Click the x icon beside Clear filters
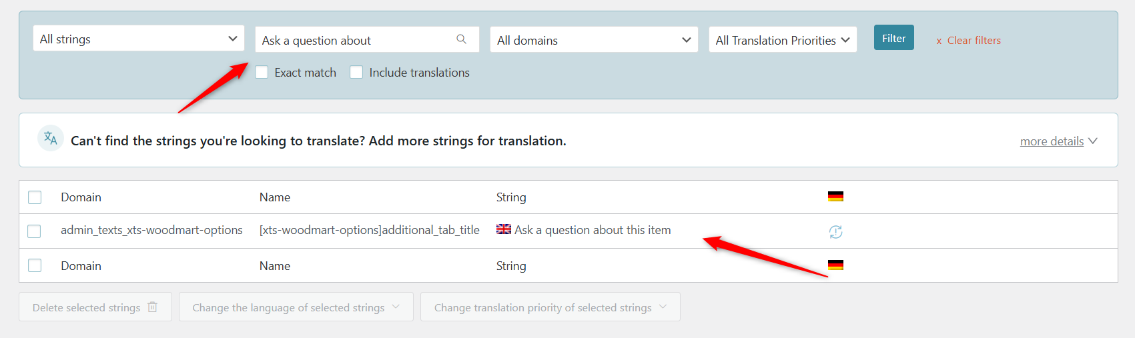Screen dimensions: 1135x338 pos(939,41)
